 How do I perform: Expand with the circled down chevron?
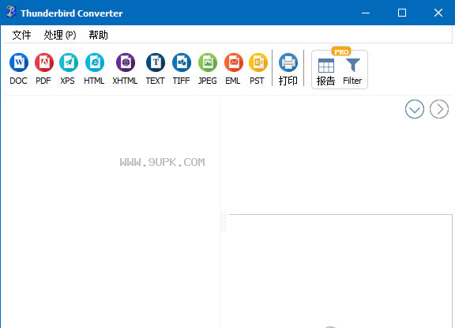tap(415, 109)
